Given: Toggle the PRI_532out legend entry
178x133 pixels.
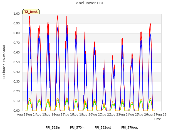Looking at the screenshot, I should 100,127.
